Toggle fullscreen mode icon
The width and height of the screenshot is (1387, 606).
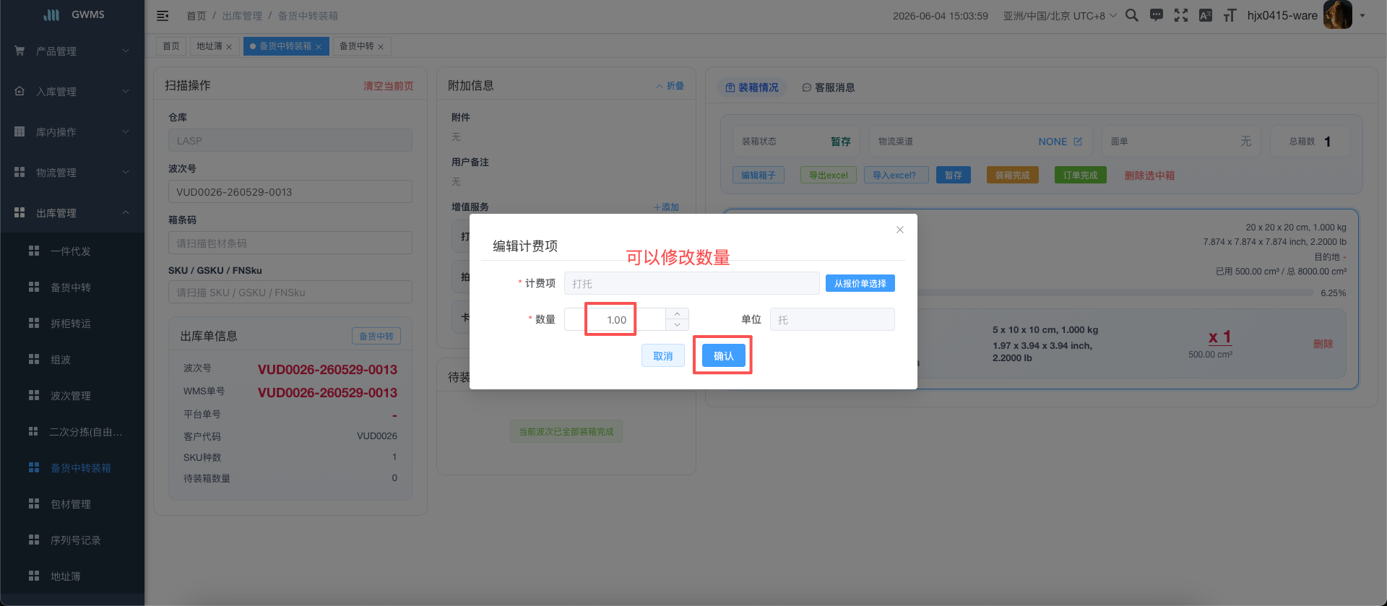1181,15
